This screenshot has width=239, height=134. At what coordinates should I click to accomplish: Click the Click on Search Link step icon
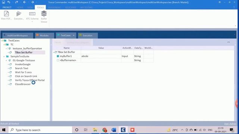click(10, 76)
